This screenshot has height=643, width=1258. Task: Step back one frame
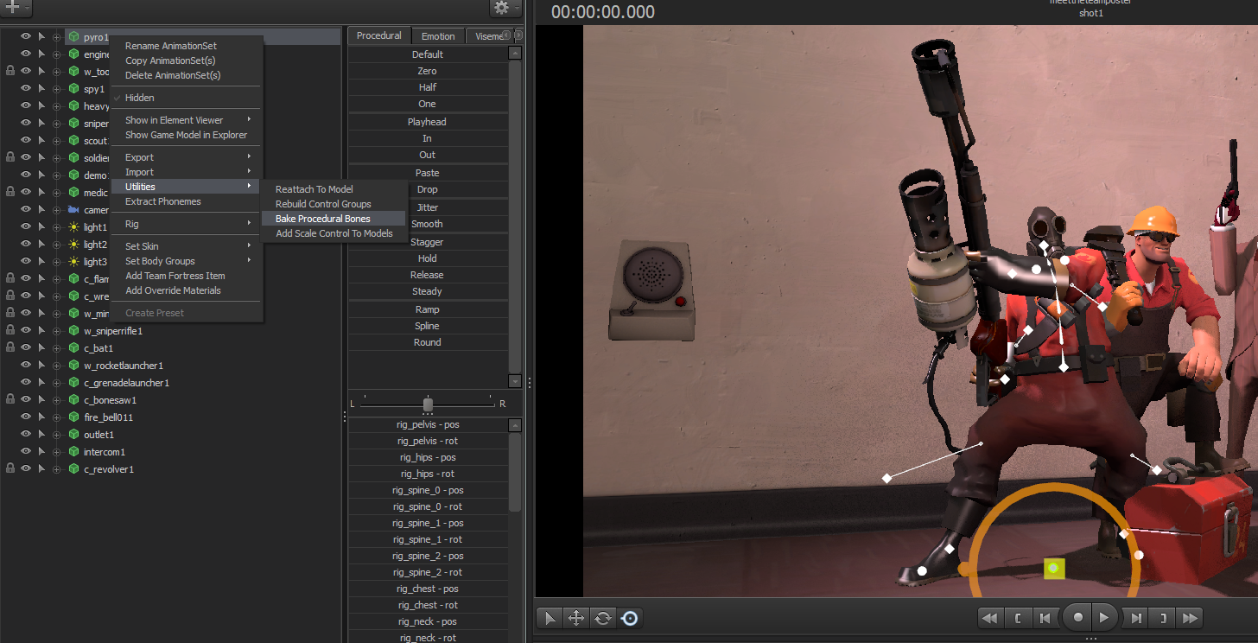1045,618
